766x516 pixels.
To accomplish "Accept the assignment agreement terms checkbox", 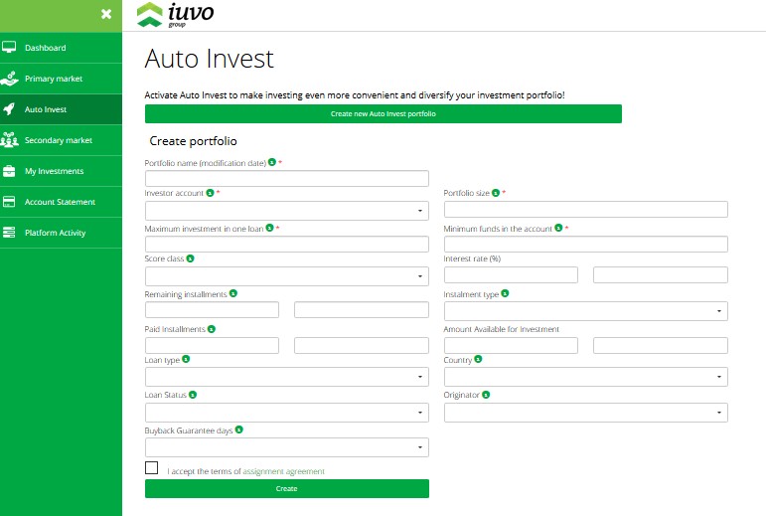I will pos(151,468).
